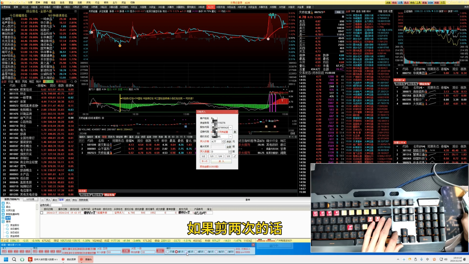Open 龙年大吉财富大数据 taskbar app
This screenshot has width=469, height=264.
[x=43, y=259]
